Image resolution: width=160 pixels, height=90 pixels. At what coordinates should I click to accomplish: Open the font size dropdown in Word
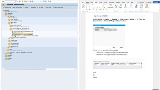(106, 5)
